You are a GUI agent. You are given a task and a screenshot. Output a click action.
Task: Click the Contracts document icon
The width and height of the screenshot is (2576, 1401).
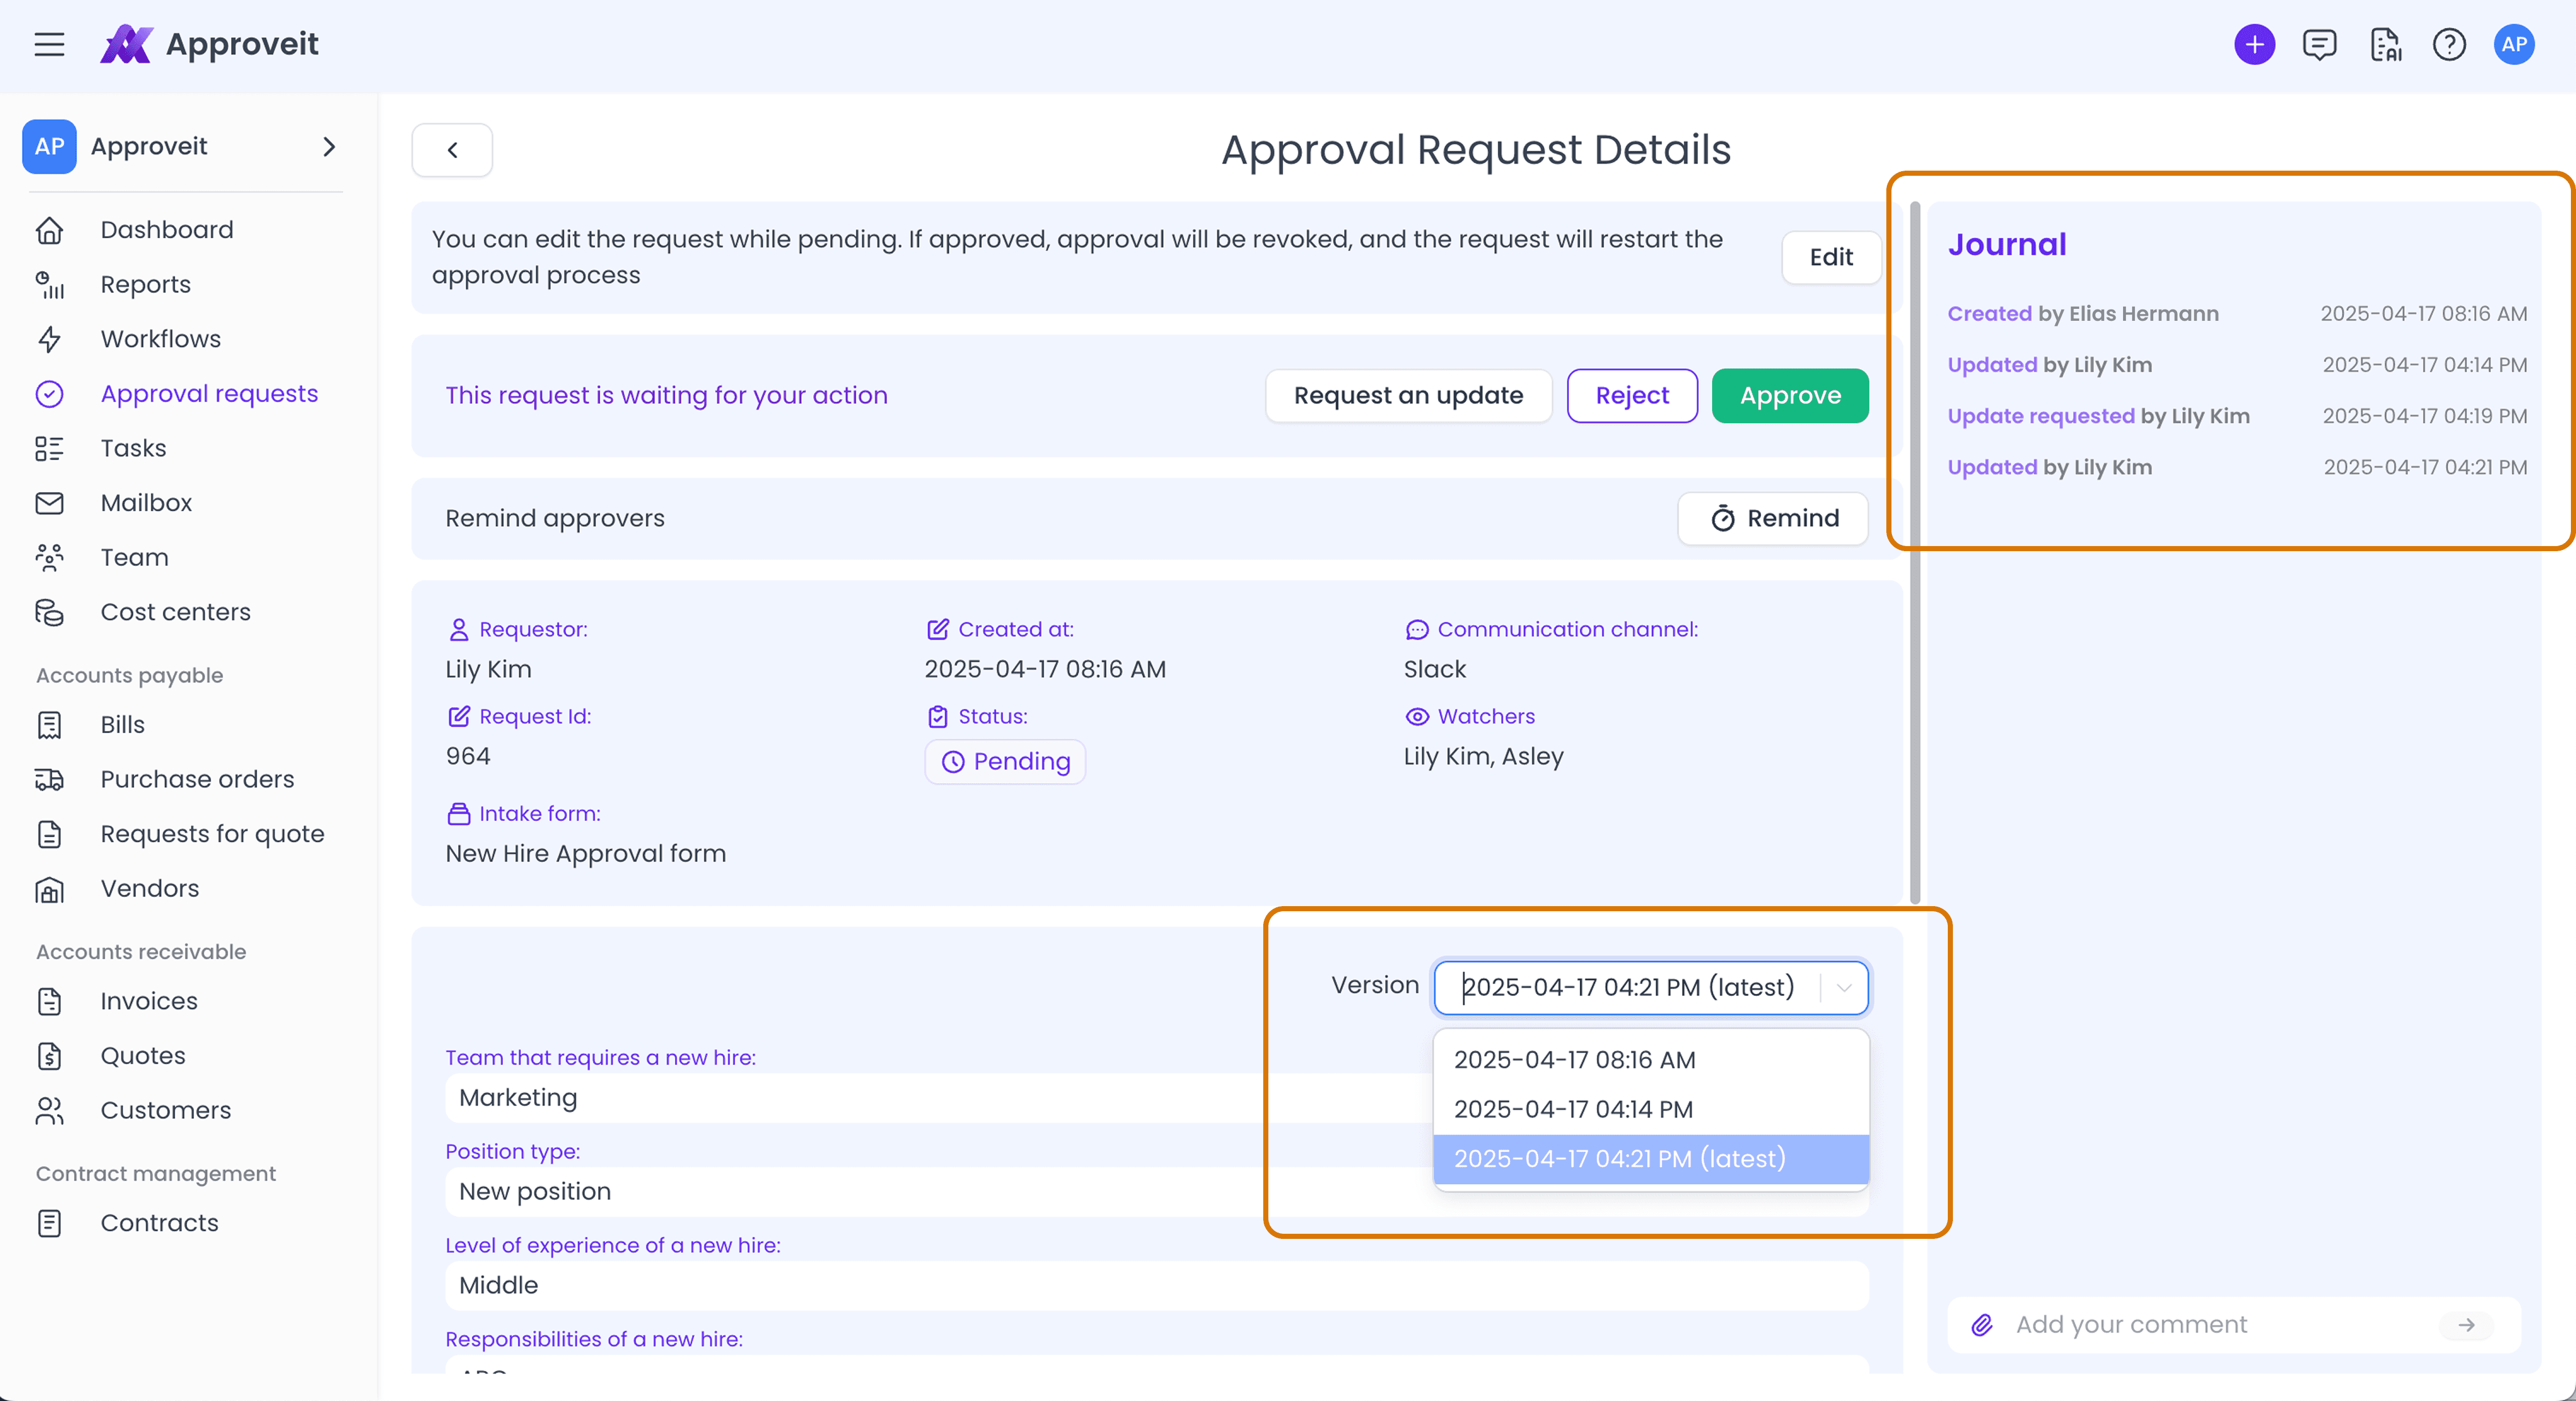[49, 1223]
